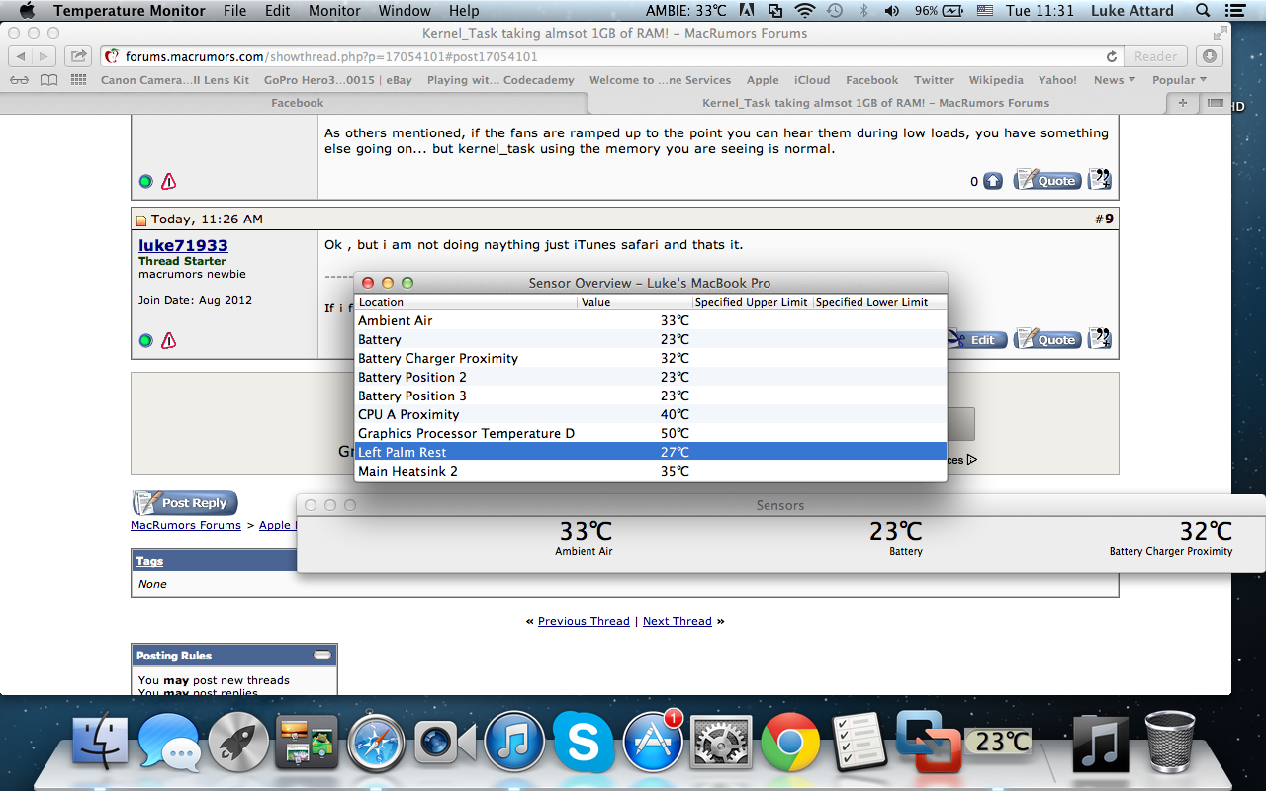Toggle multi-quote on post #9
The image size is (1266, 791).
pos(1100,339)
